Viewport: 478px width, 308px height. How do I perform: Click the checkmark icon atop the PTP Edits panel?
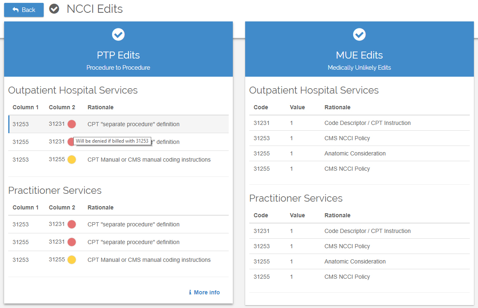coord(118,34)
